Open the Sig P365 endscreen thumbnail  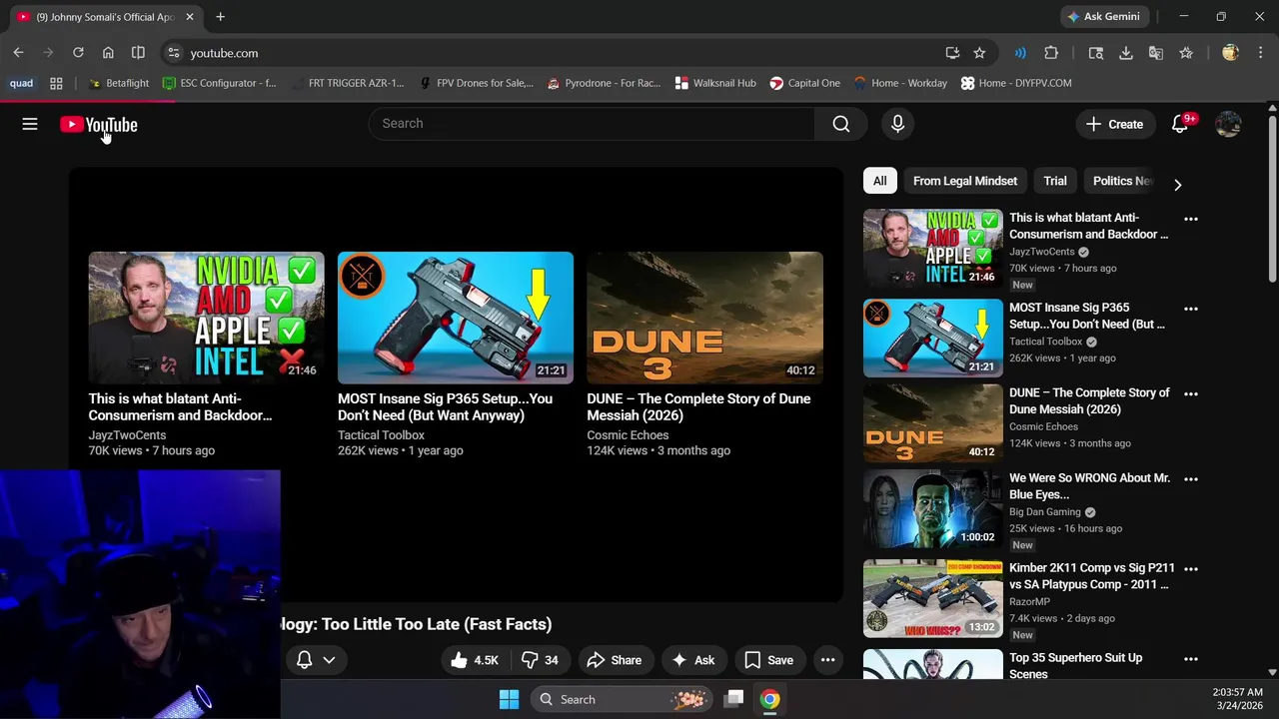(456, 318)
